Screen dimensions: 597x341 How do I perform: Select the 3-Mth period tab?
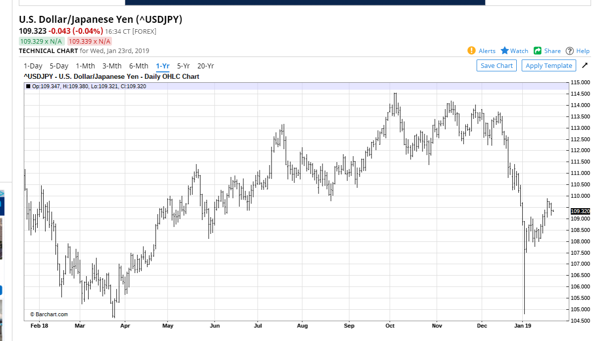click(112, 66)
